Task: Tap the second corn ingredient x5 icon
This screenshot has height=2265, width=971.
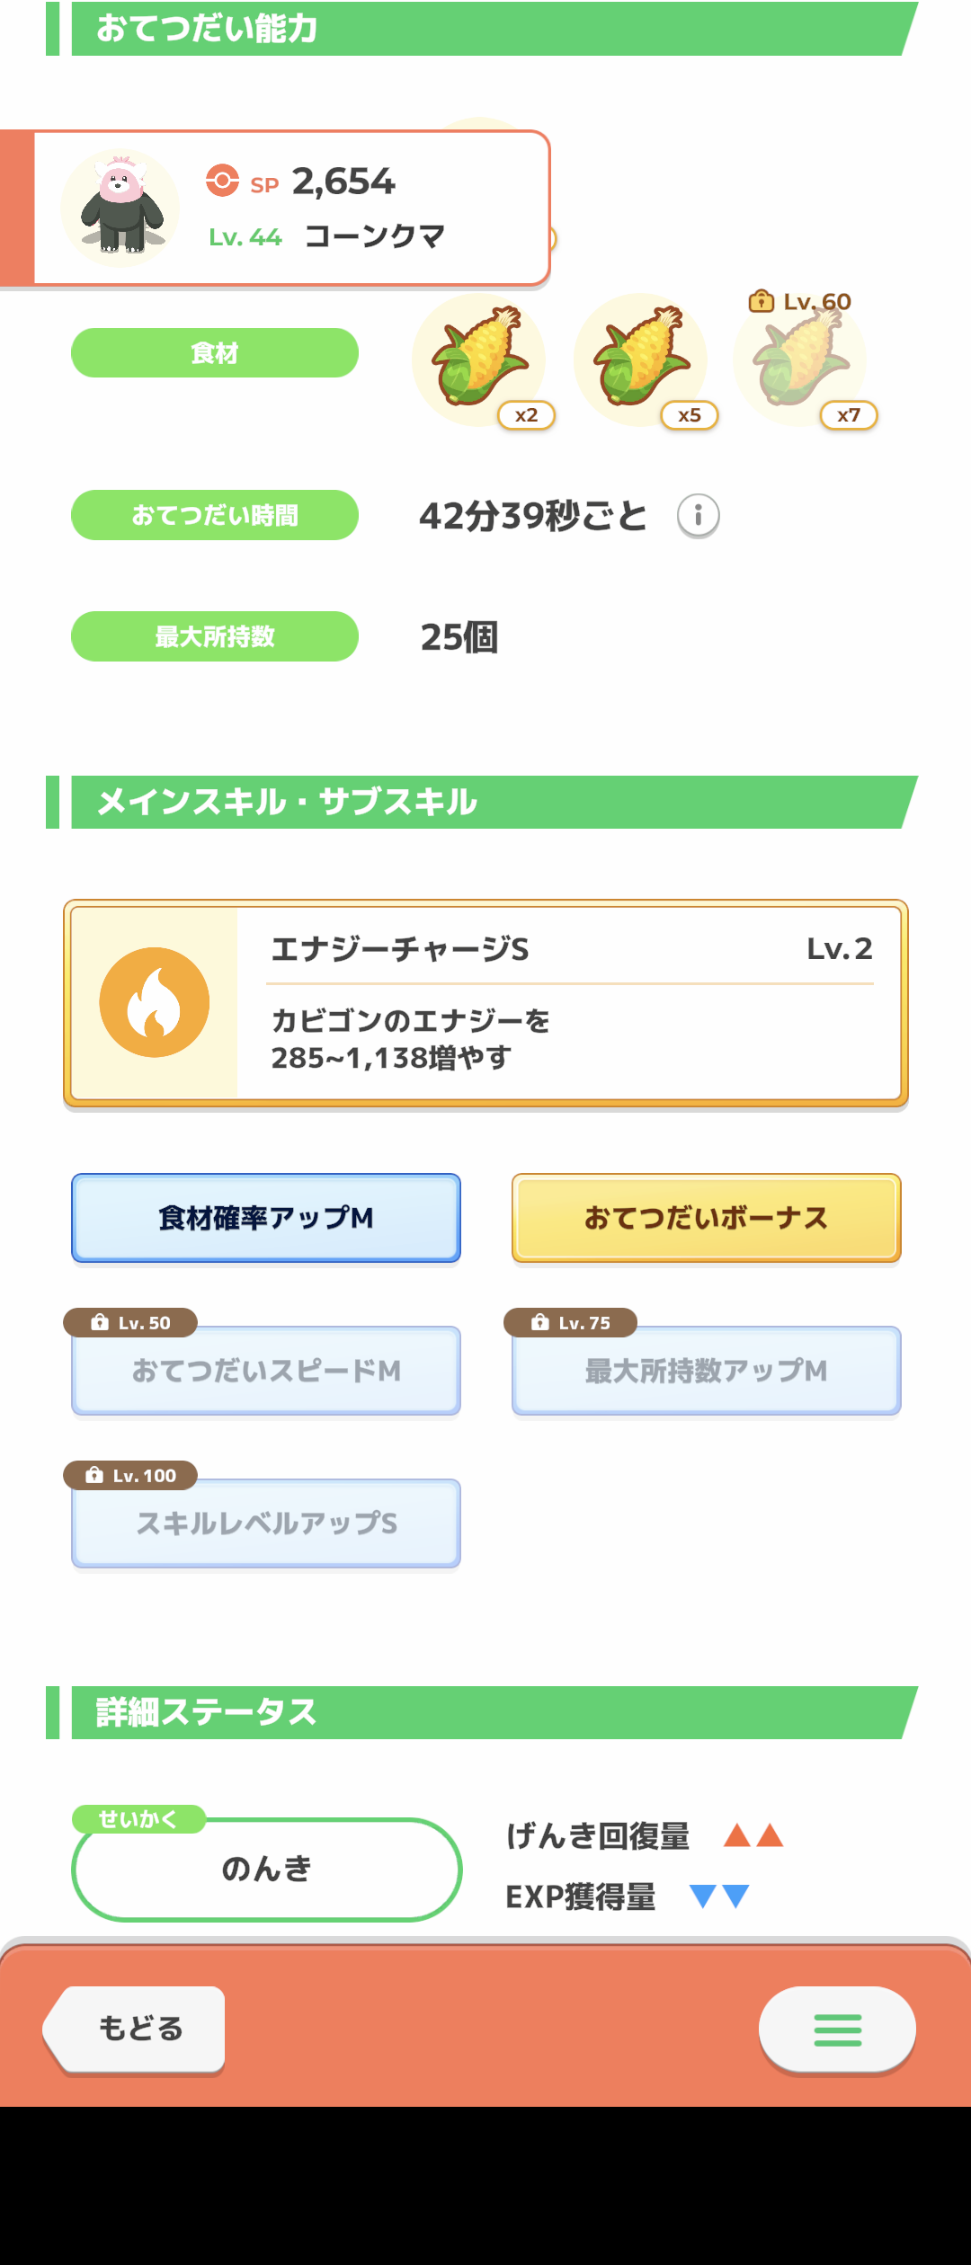Action: click(x=640, y=360)
